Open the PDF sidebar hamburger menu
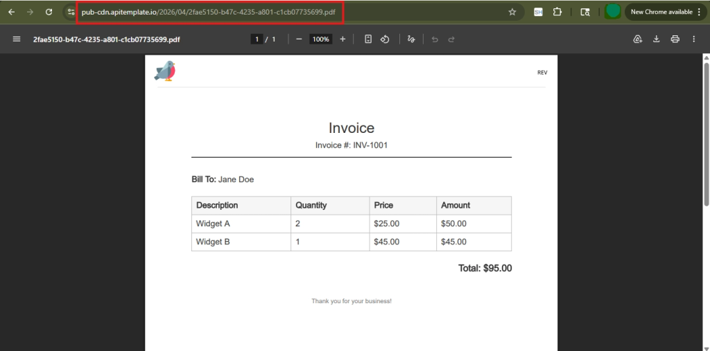 tap(17, 39)
